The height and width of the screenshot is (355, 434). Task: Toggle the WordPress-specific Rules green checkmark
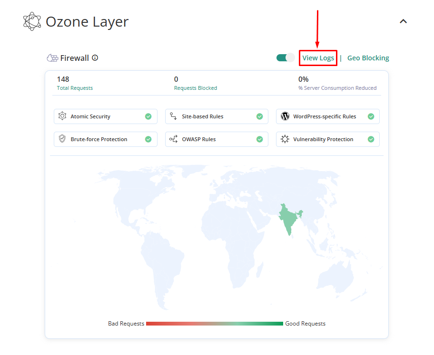tap(371, 116)
